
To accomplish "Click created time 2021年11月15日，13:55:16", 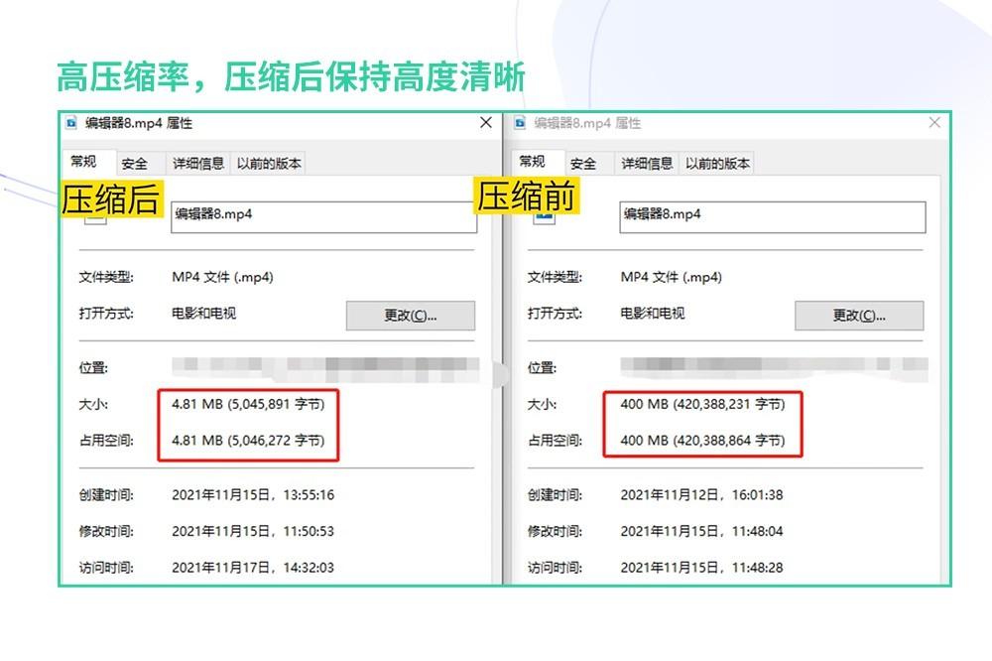I will click(x=253, y=495).
